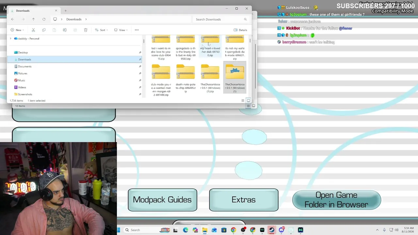The image size is (418, 235).
Task: Rename the selected item via toolbar
Action: coord(65,30)
